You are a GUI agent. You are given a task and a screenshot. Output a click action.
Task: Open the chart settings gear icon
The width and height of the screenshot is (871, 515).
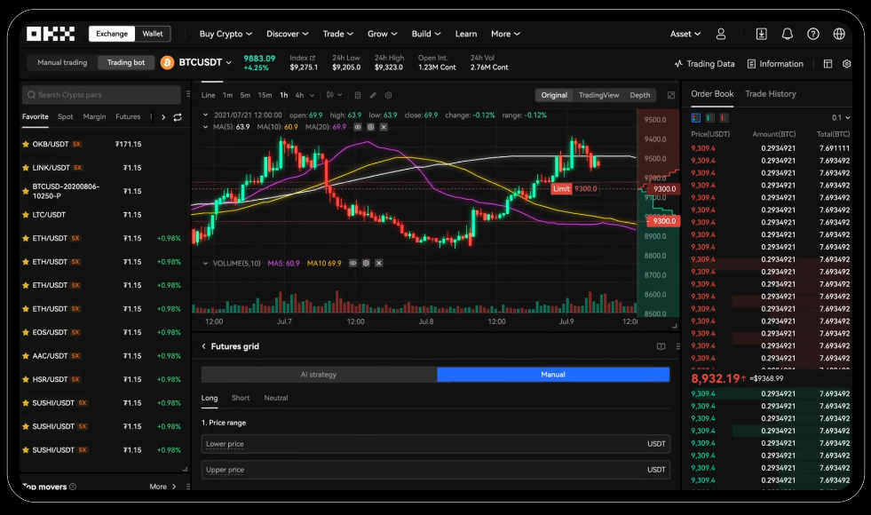pos(388,94)
